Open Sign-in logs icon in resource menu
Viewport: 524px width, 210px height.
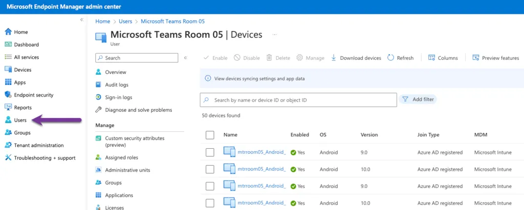pos(99,97)
